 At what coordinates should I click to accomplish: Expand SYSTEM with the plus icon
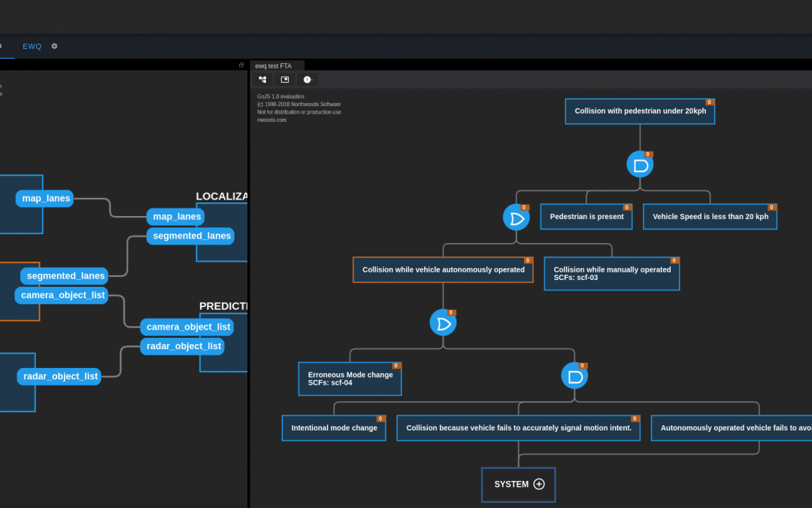[x=539, y=484]
